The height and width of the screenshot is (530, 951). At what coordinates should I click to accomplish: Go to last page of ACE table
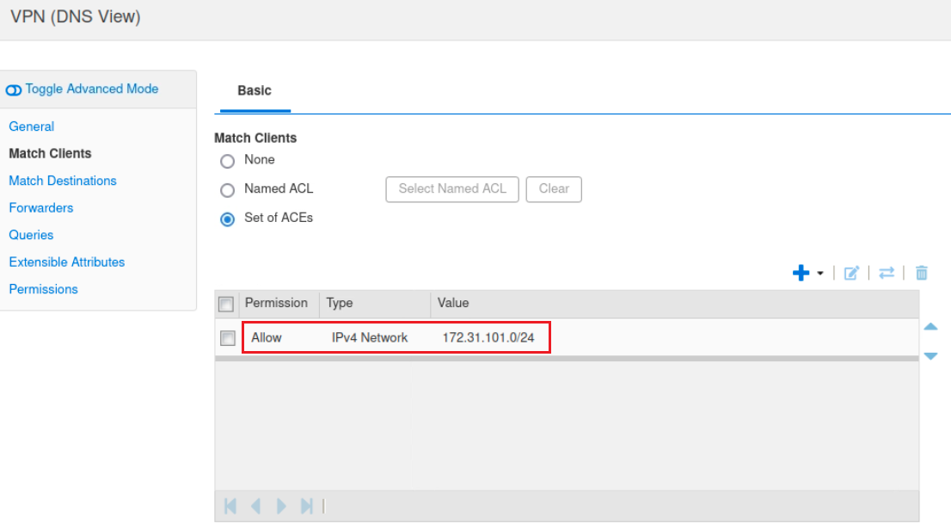pyautogui.click(x=306, y=506)
